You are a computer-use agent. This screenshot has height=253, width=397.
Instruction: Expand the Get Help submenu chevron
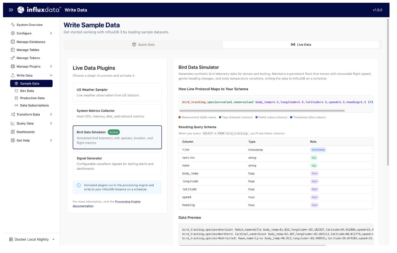[x=51, y=140]
